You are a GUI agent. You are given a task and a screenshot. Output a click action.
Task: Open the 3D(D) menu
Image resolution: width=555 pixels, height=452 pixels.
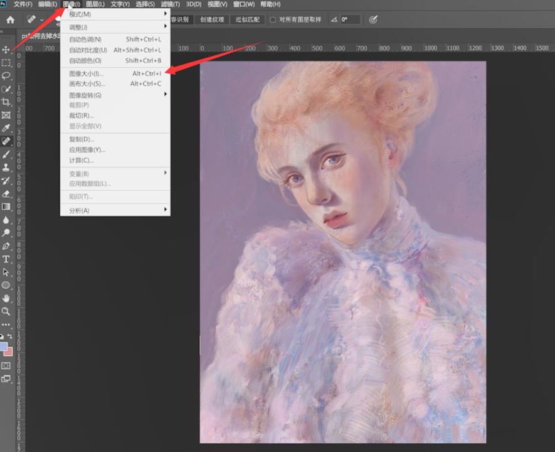[x=194, y=4]
